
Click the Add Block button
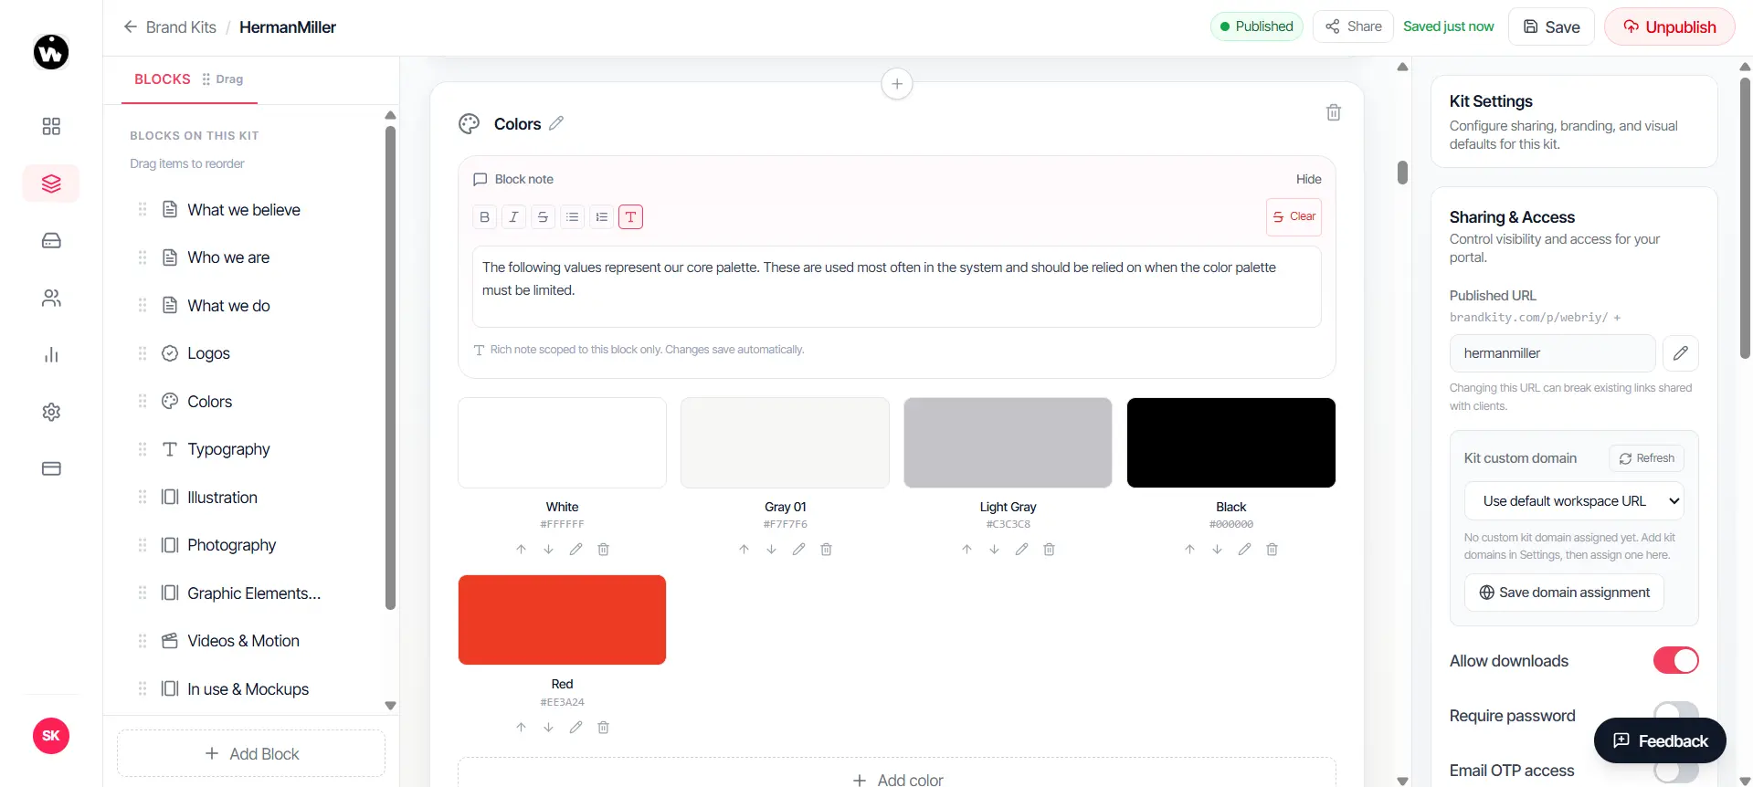(251, 753)
